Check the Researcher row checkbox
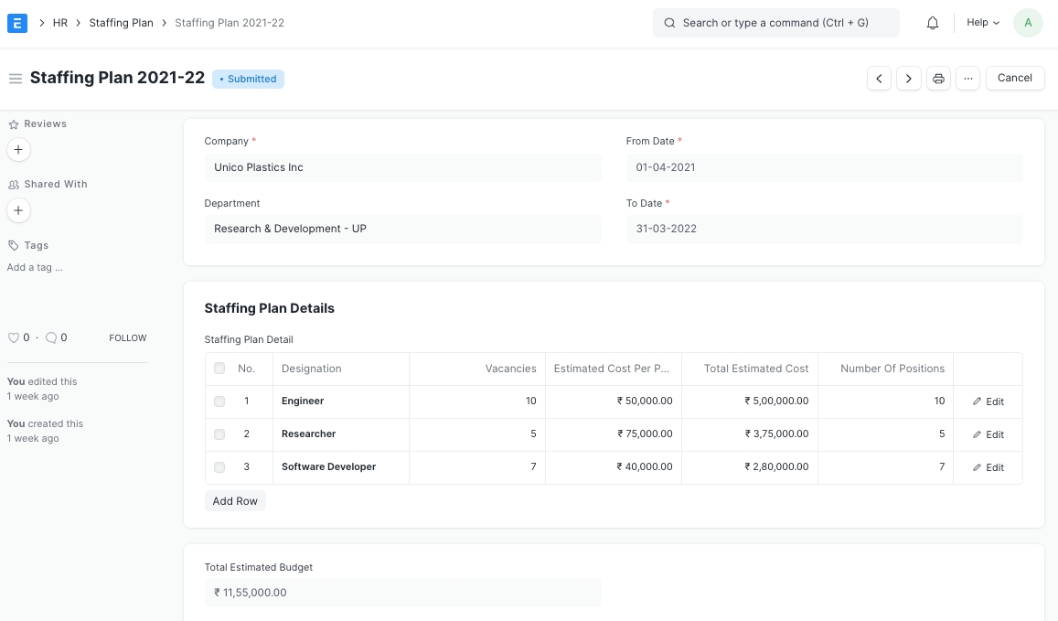This screenshot has height=621, width=1058. click(x=219, y=434)
